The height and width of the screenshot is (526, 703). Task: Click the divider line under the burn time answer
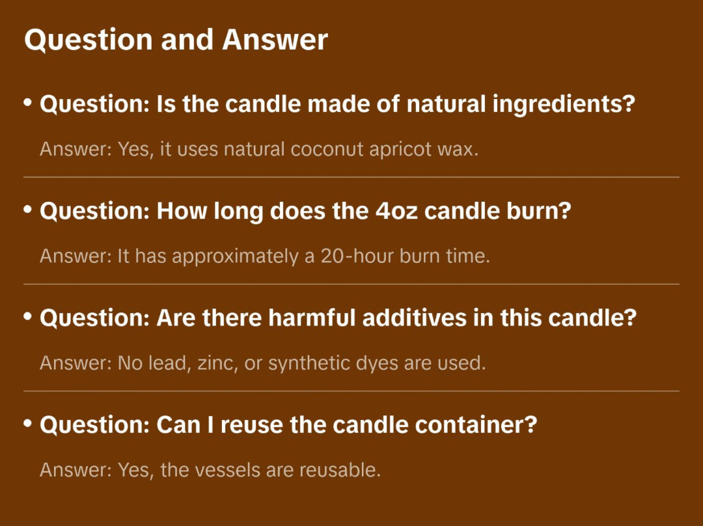click(351, 284)
